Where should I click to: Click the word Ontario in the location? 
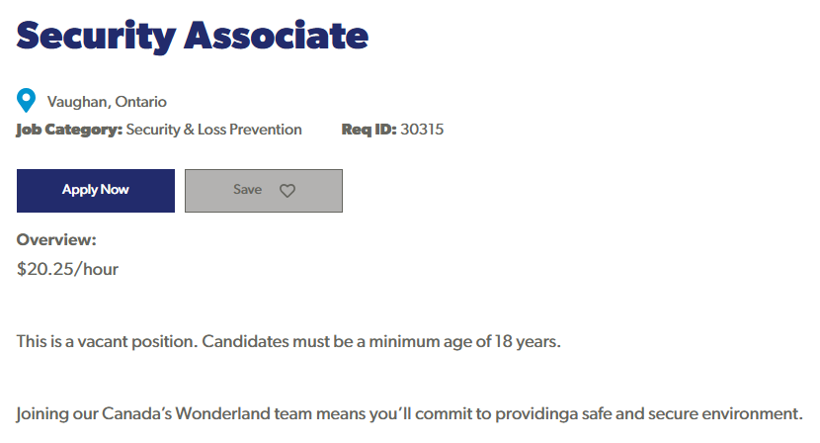141,101
